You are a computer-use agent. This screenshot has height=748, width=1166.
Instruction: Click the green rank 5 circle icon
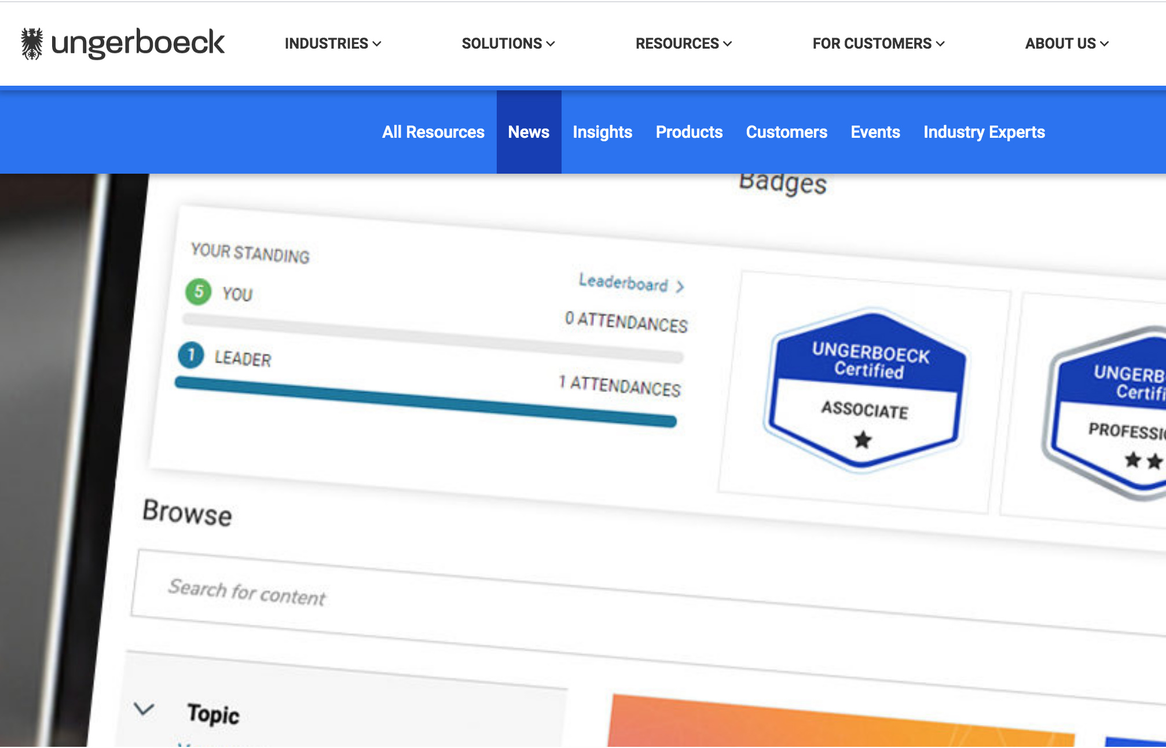199,291
